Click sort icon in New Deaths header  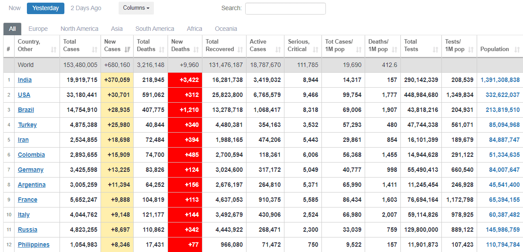pos(196,50)
